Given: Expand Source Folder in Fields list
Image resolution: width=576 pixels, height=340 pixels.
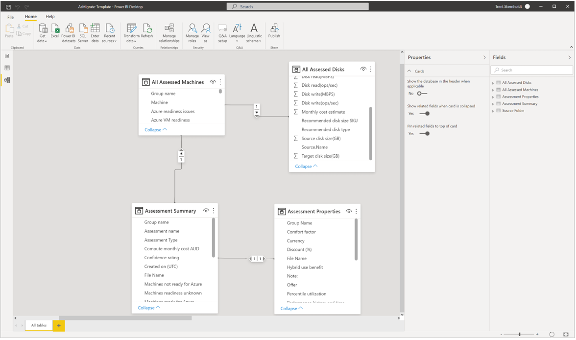Looking at the screenshot, I should coord(493,111).
